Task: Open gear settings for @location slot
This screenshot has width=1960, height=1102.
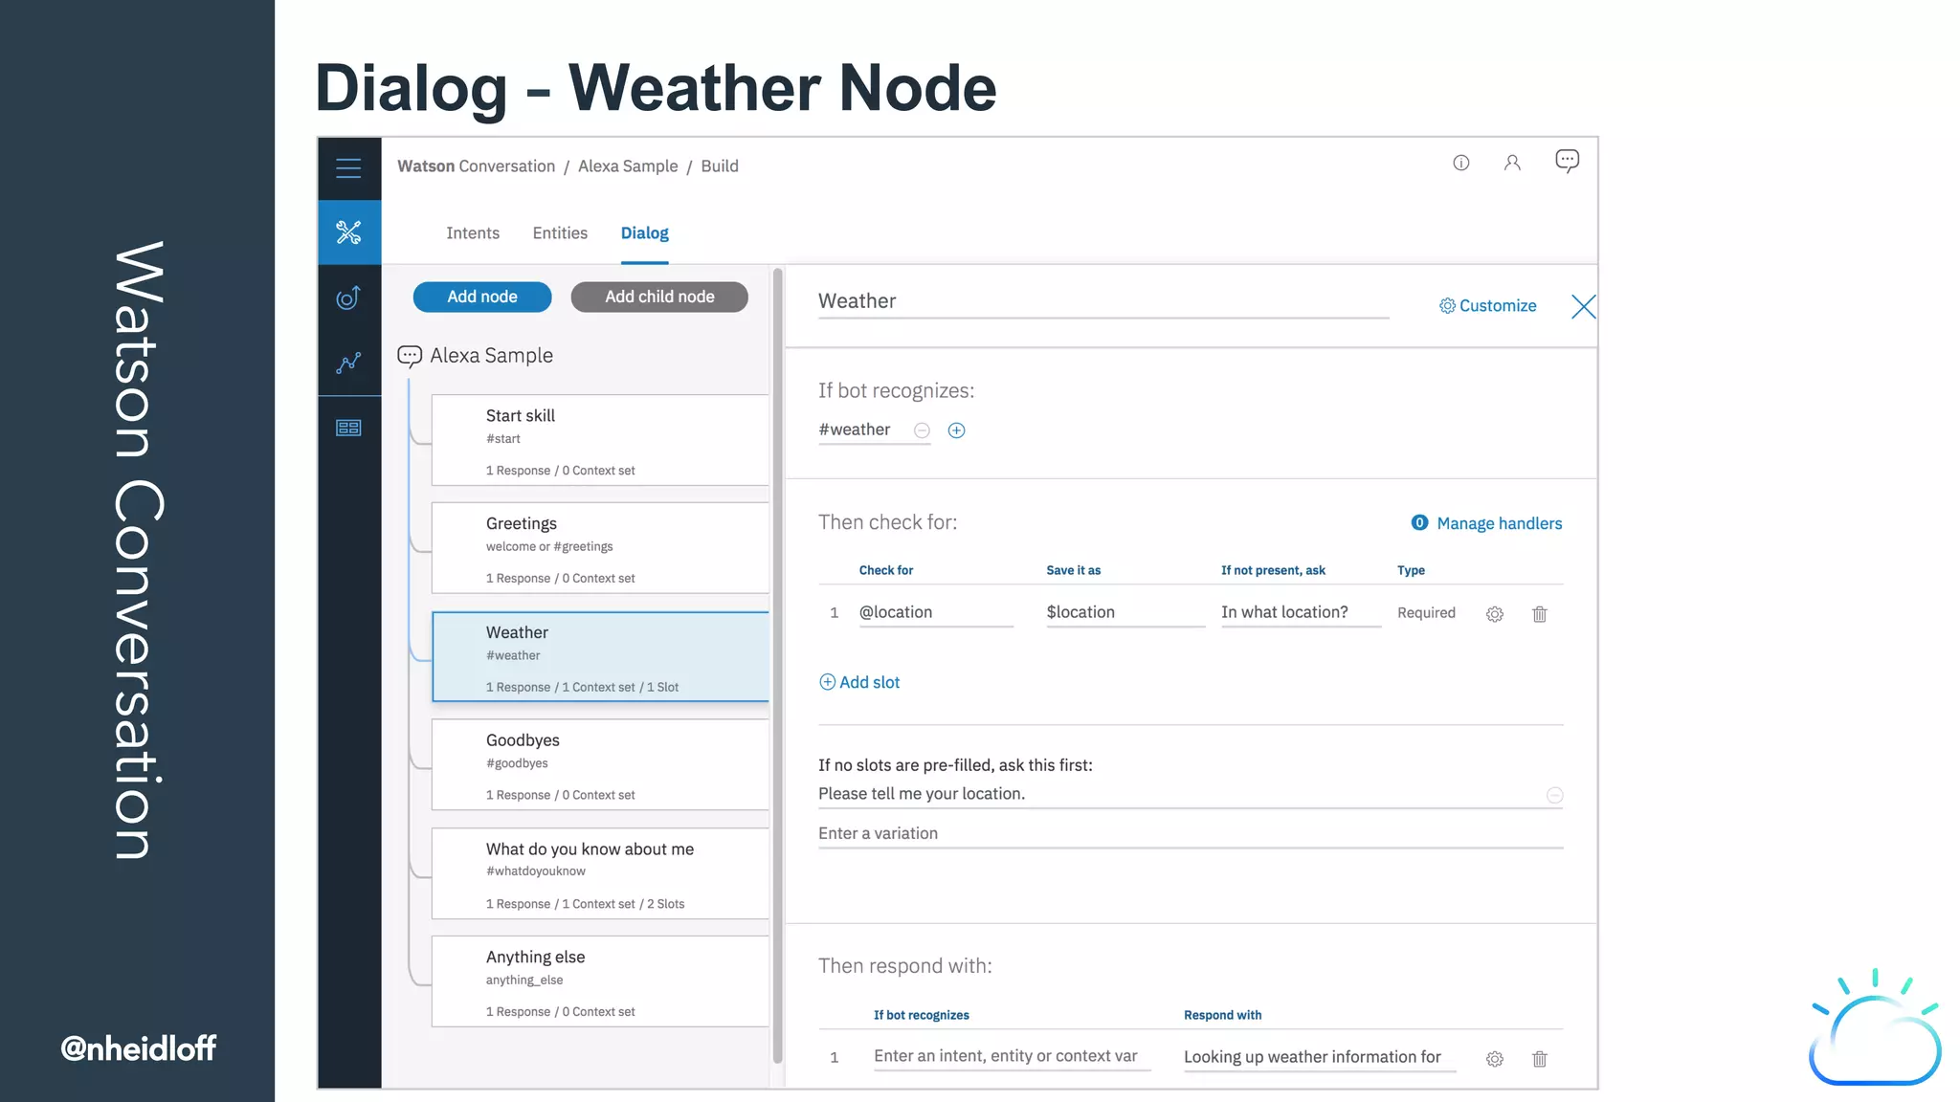Action: [x=1494, y=614]
